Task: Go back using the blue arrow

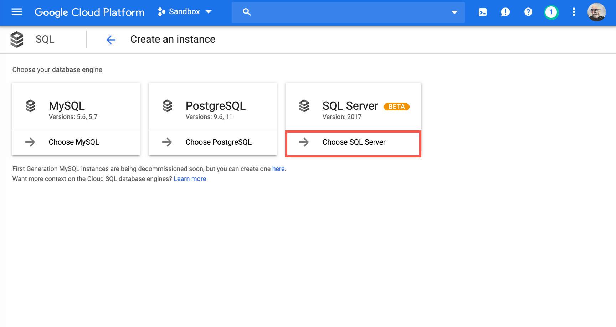Action: point(111,40)
